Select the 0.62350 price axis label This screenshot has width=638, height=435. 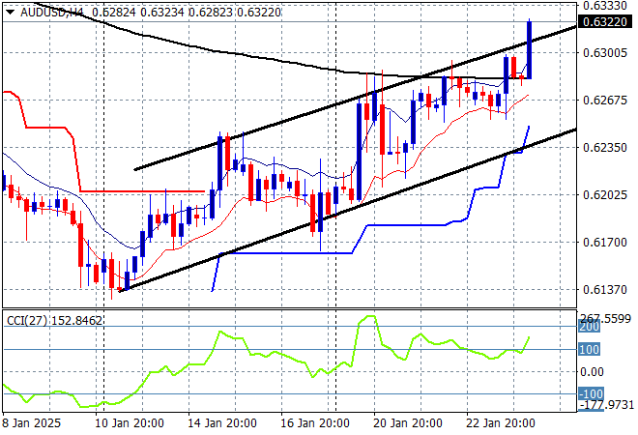click(x=605, y=147)
